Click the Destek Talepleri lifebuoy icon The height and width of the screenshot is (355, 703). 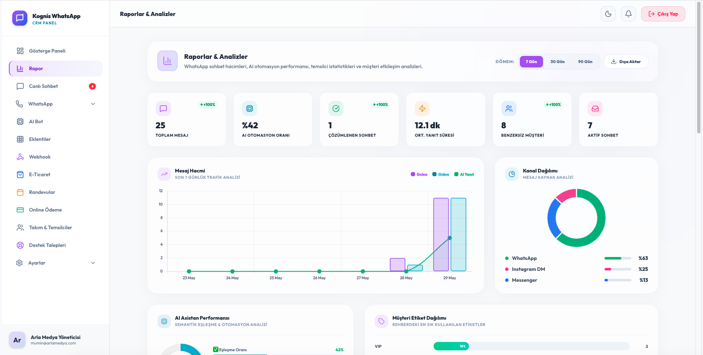[x=20, y=245]
